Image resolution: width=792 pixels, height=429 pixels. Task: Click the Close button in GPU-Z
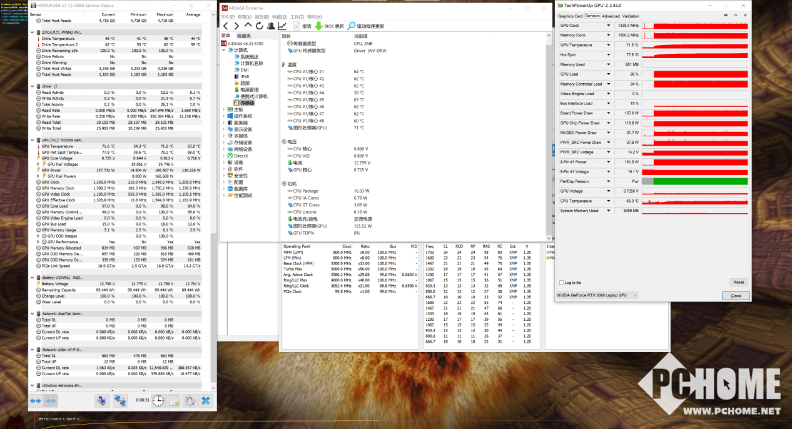coord(736,296)
